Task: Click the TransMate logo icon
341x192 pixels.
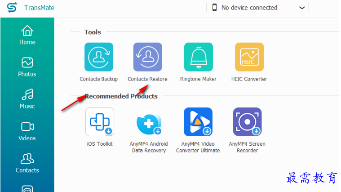Action: (12, 7)
